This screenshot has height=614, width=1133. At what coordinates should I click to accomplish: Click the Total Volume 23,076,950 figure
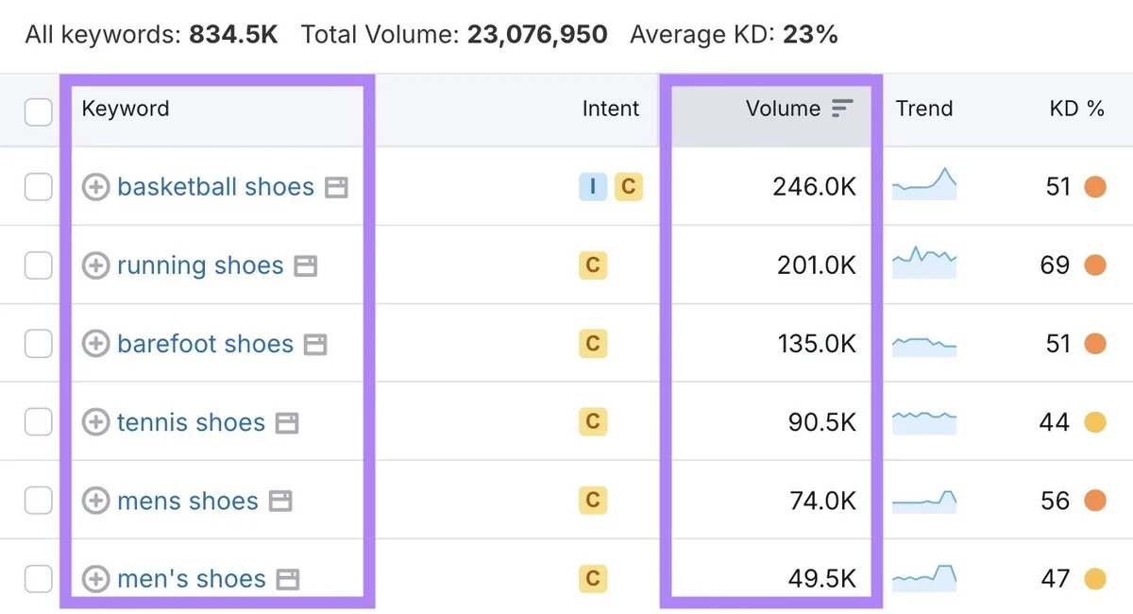[537, 36]
